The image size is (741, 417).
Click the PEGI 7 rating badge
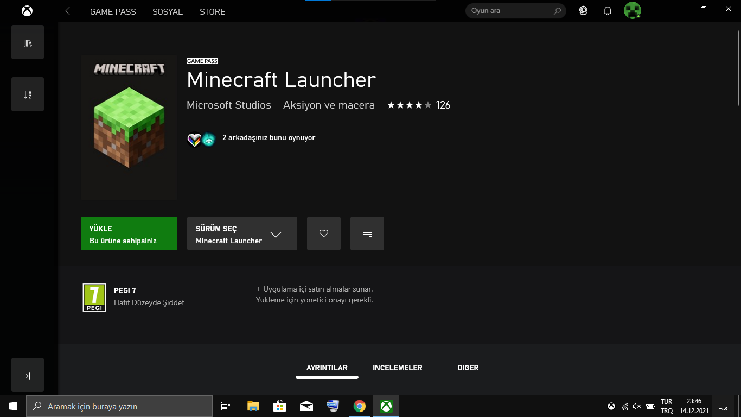tap(94, 298)
